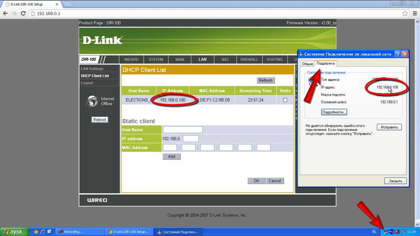
Task: Refresh the DHCP client list
Action: click(265, 80)
